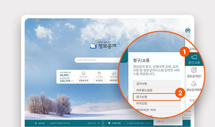Click the BEST정보 thumbs-up icon
The image size is (215, 127).
point(114,73)
